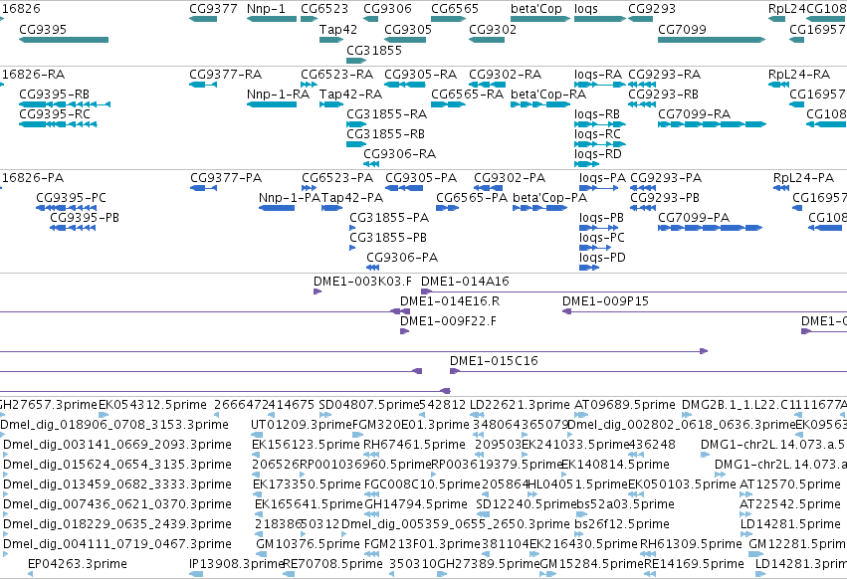Click the beta'Cop gene glyph
The image size is (847, 579).
coord(540,19)
